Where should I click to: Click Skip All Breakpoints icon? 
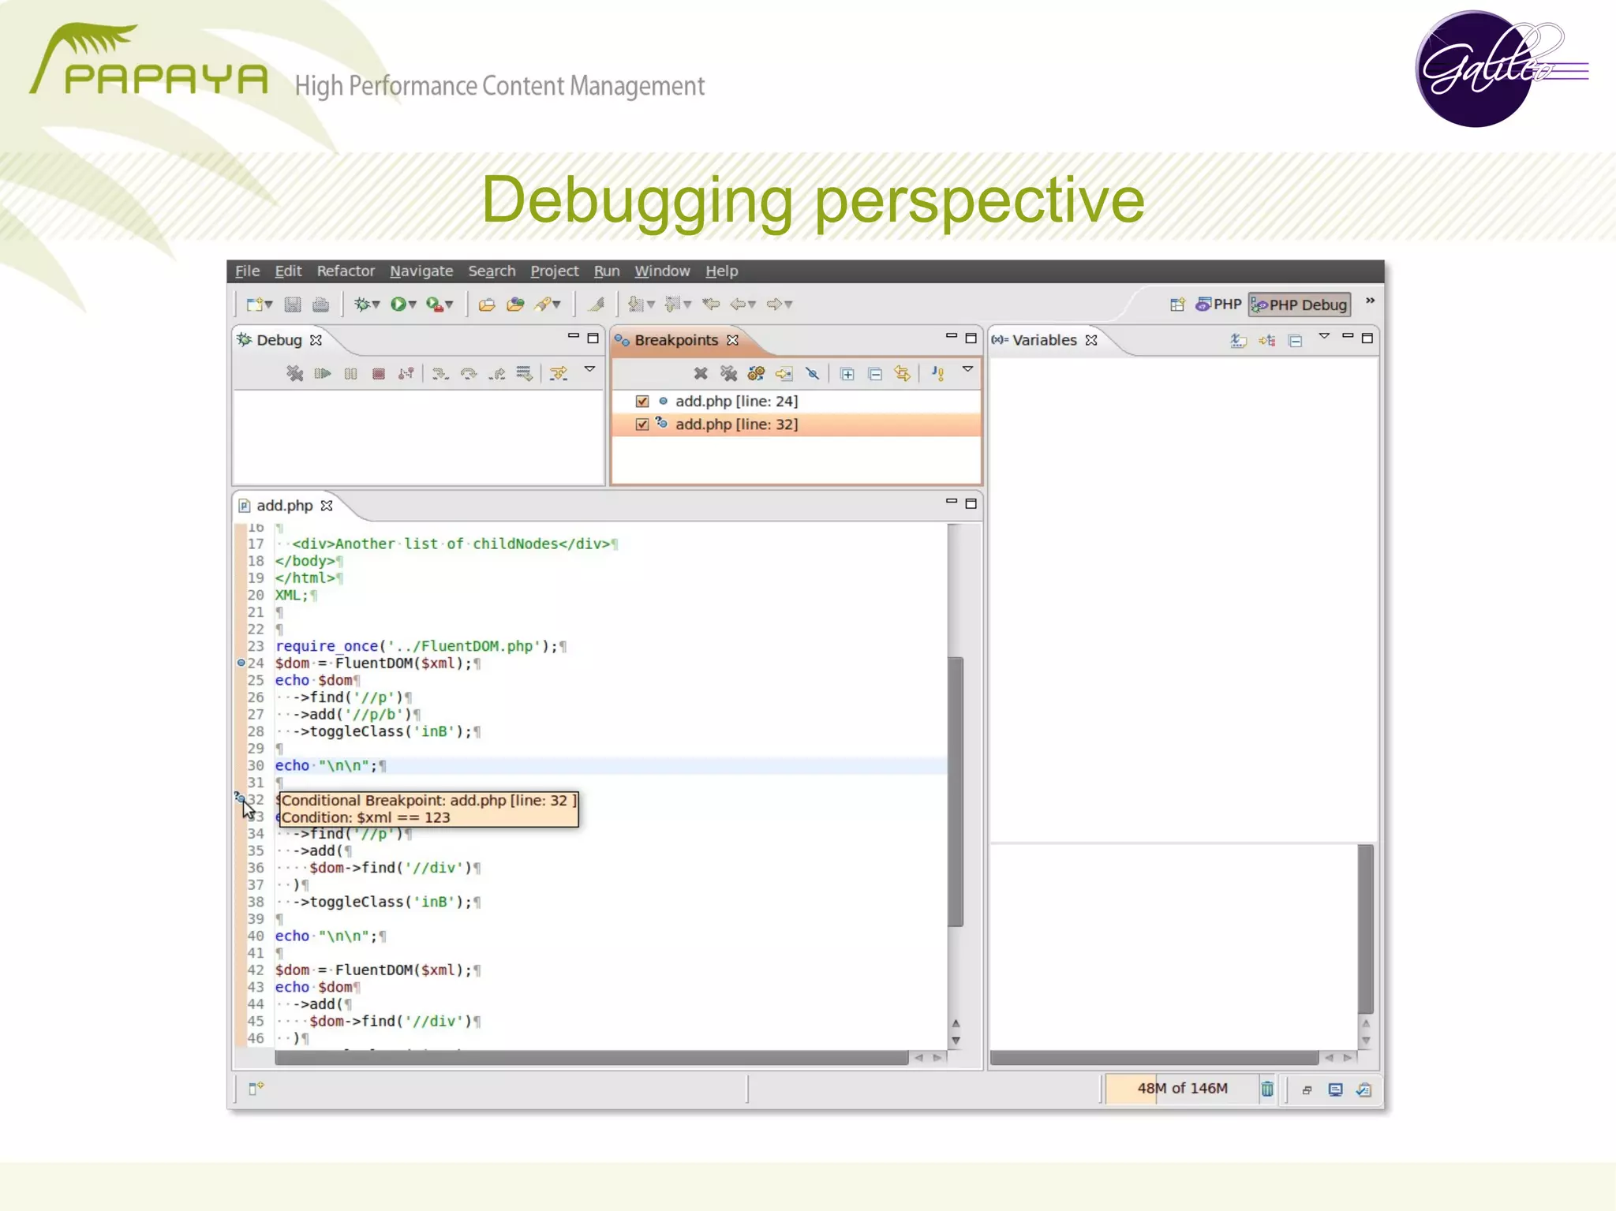coord(812,374)
